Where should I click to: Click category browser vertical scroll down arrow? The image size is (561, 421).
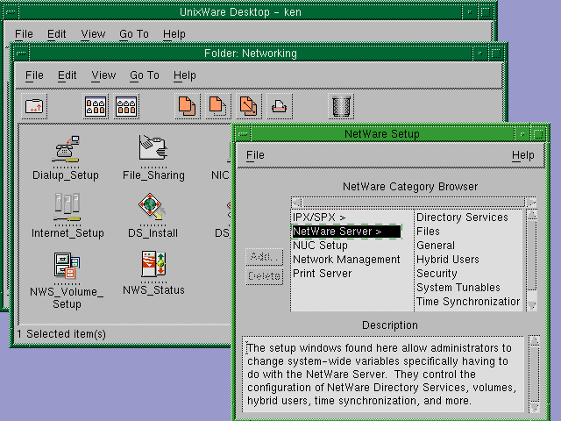point(532,305)
